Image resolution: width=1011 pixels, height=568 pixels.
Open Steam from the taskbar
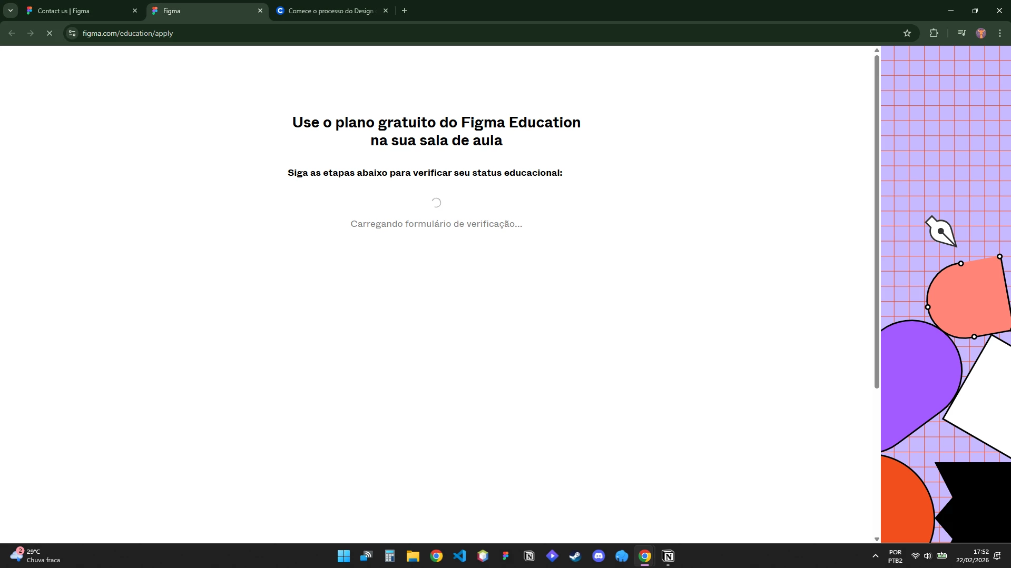point(575,556)
